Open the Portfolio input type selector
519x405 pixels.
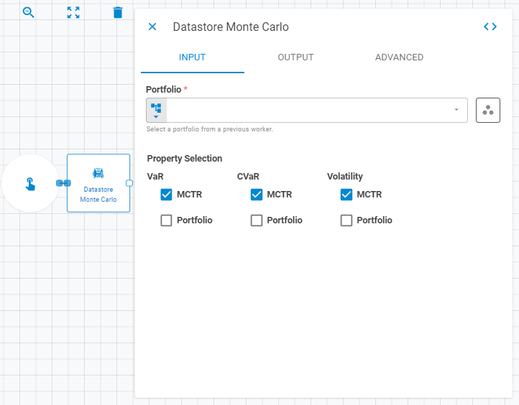coord(156,110)
